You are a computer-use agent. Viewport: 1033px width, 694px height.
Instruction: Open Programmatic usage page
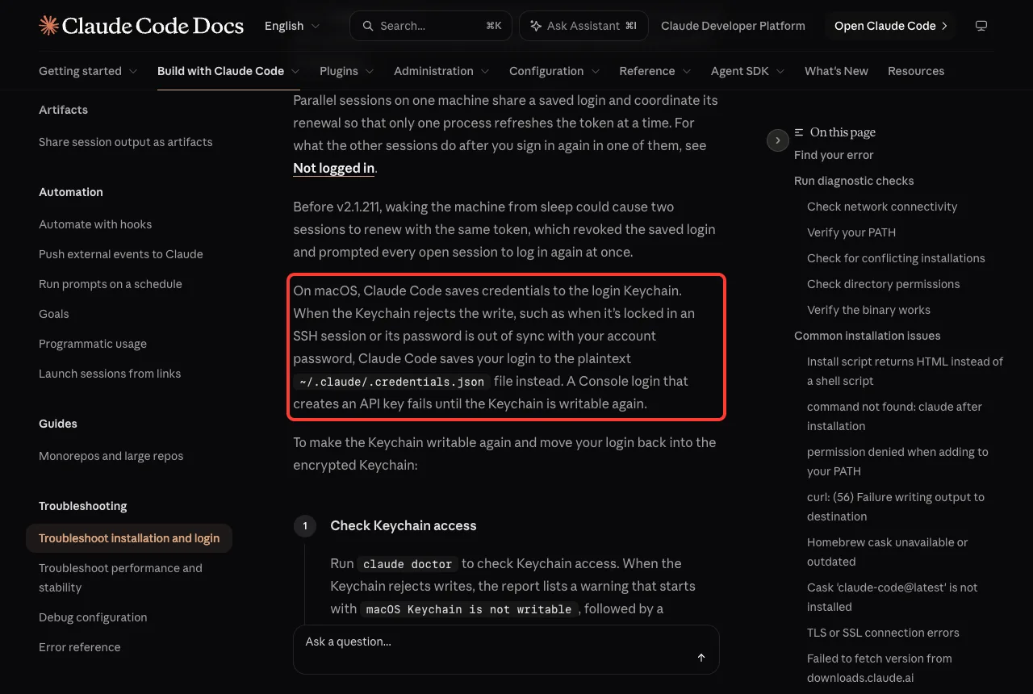tap(93, 344)
